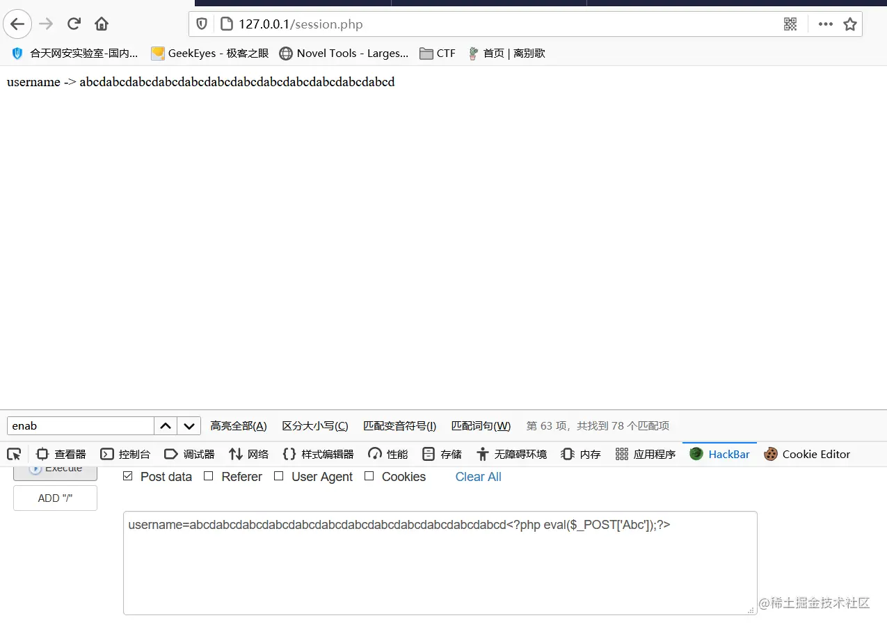Switch to the 存储 storage tab
The height and width of the screenshot is (627, 887).
tap(442, 454)
